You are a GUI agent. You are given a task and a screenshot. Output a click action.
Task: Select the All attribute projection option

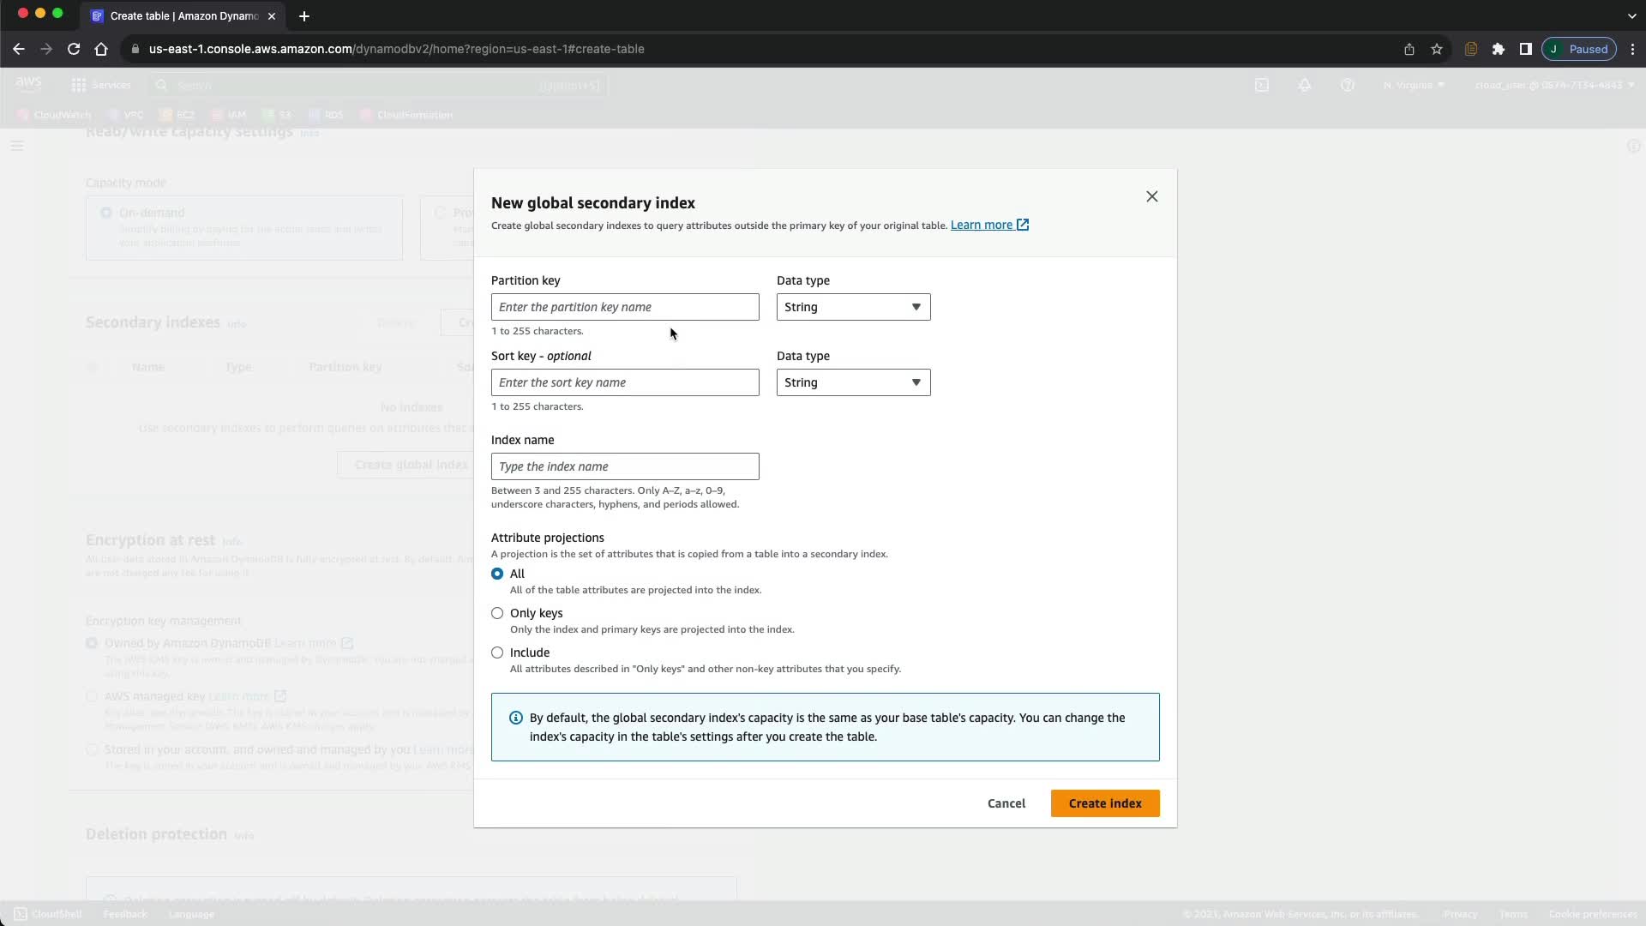[x=497, y=574]
